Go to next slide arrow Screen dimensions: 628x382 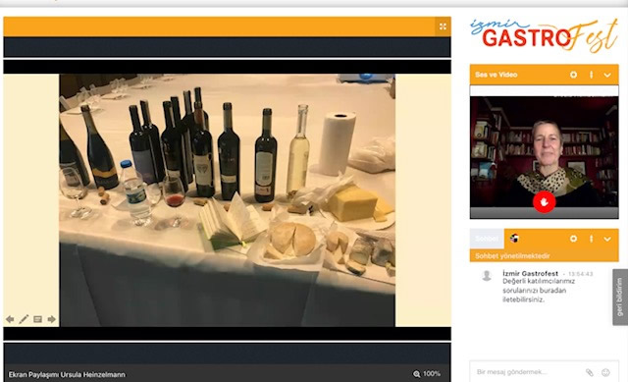[51, 319]
